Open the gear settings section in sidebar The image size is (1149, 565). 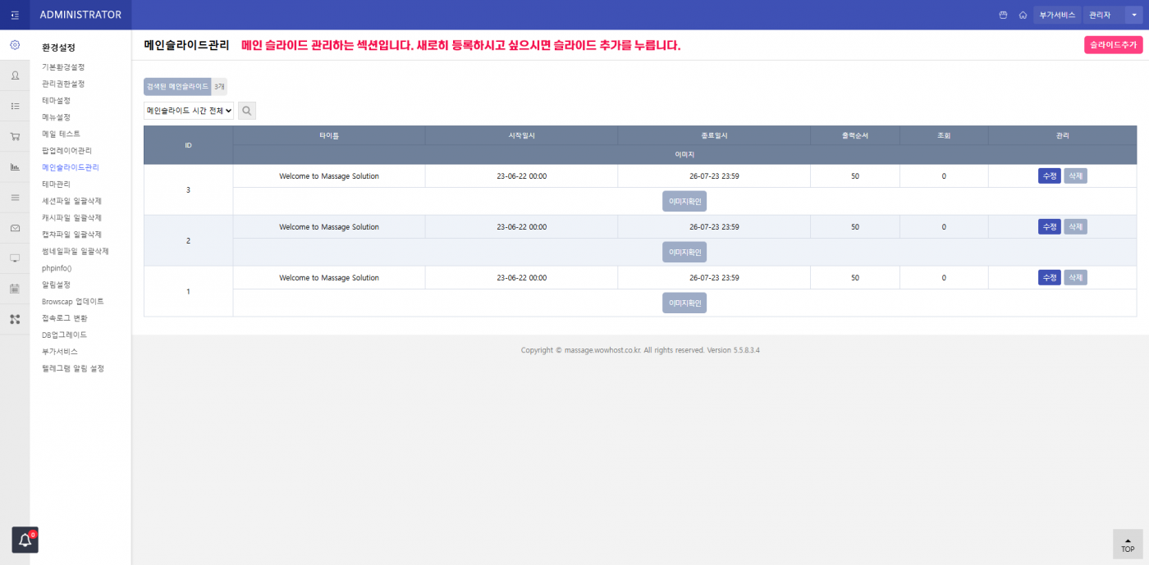pos(15,45)
